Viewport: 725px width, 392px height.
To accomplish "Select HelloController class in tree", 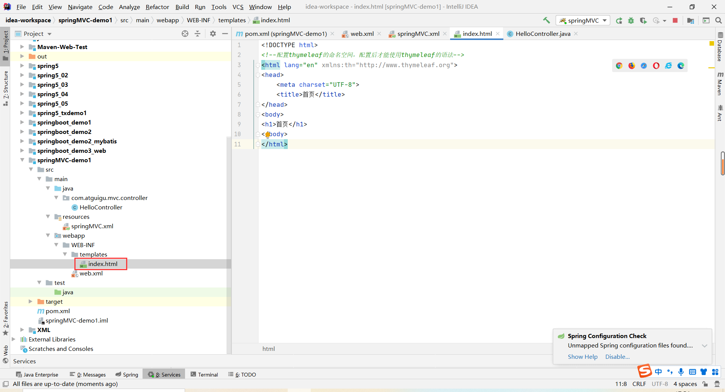I will [101, 207].
